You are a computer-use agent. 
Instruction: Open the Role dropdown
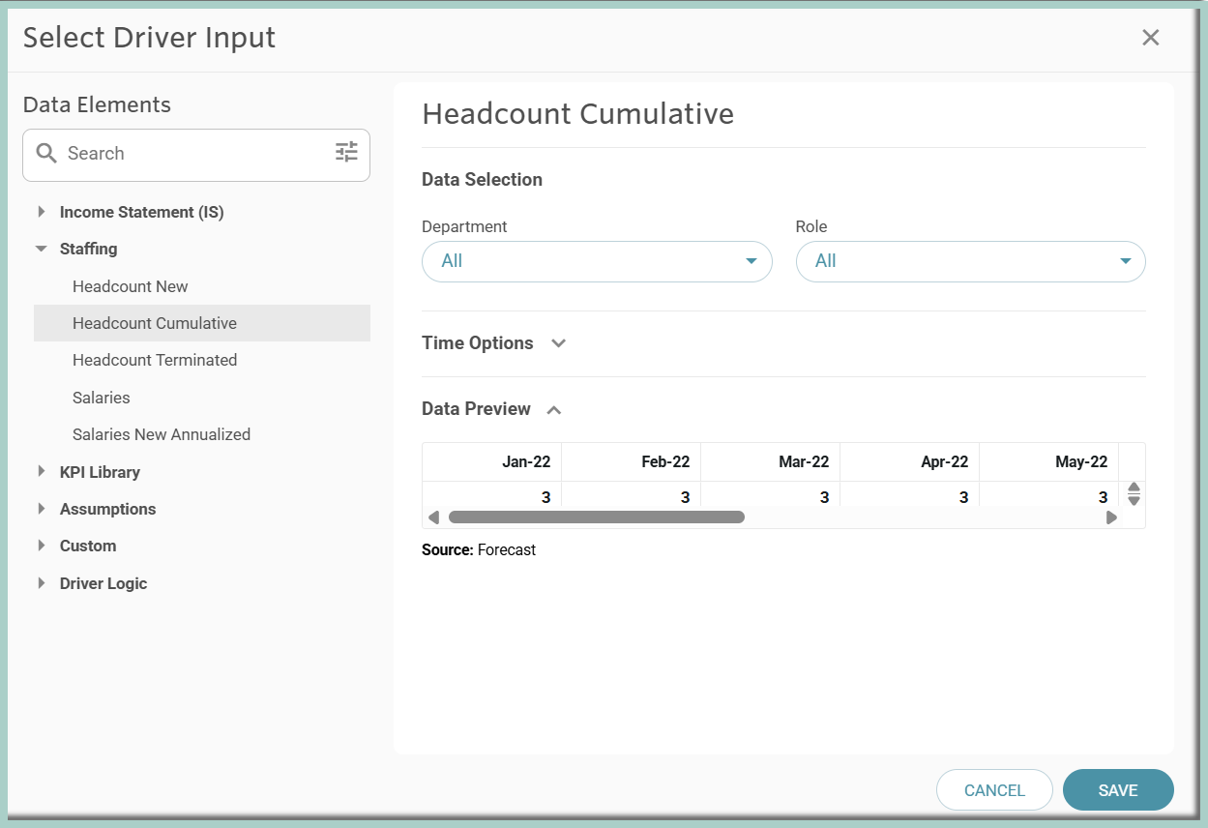[x=970, y=261]
